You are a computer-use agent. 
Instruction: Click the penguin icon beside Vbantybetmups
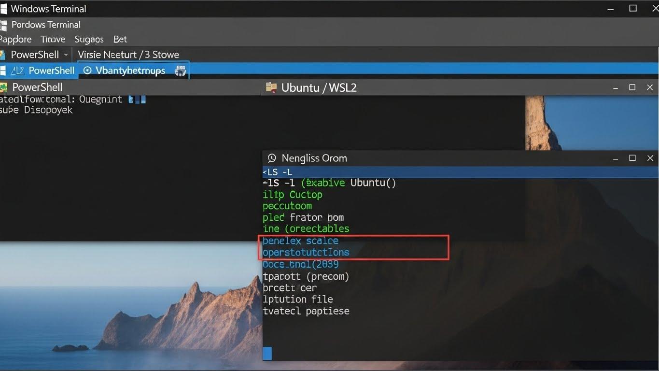(180, 70)
